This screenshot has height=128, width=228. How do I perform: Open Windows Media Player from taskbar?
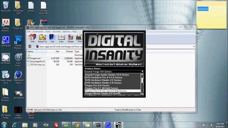pyautogui.click(x=35, y=125)
